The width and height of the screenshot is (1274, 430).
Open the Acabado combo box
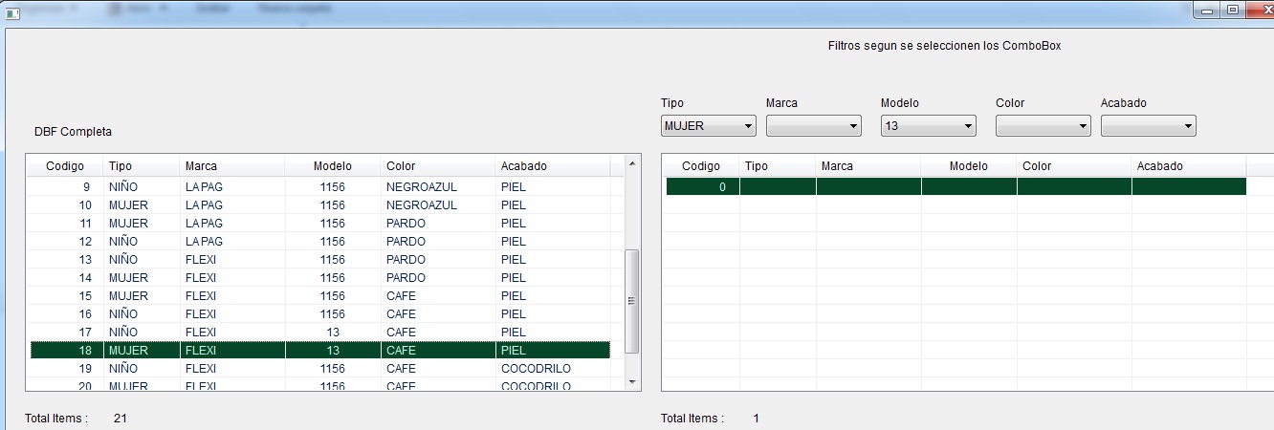1148,125
